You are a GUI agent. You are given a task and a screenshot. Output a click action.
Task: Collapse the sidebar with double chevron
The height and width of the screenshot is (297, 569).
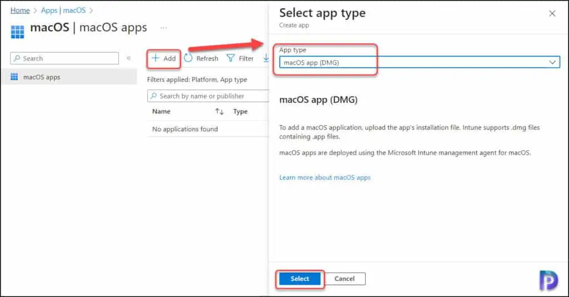pyautogui.click(x=128, y=58)
